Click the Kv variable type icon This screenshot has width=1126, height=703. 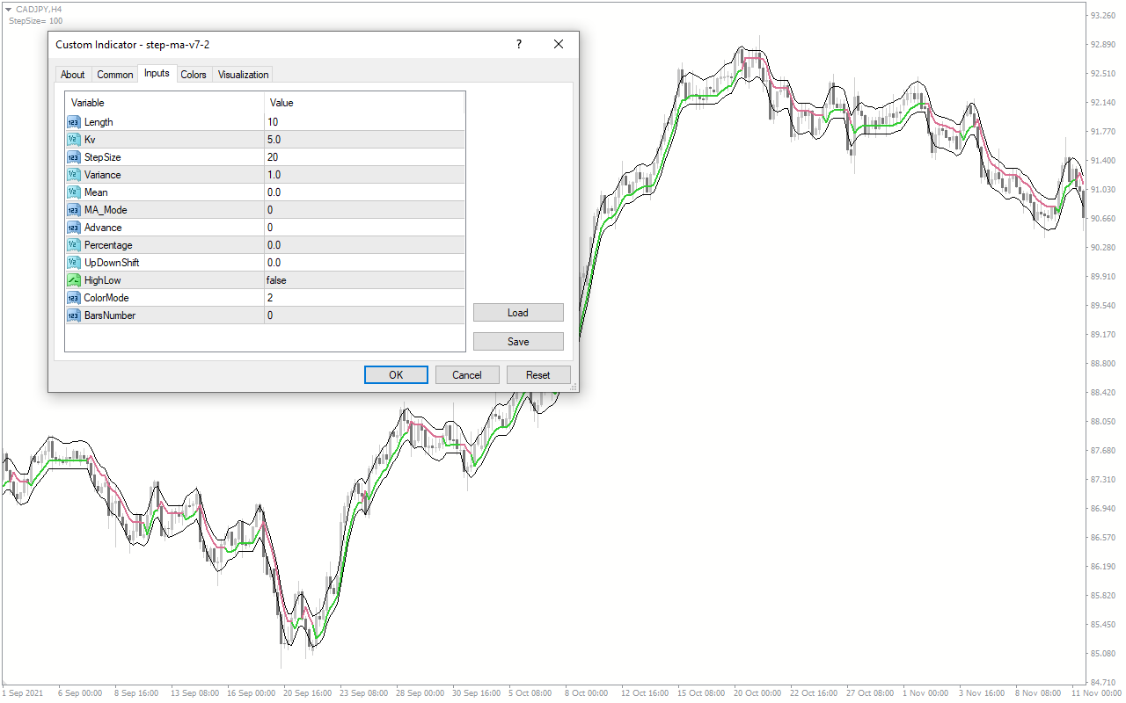[73, 140]
